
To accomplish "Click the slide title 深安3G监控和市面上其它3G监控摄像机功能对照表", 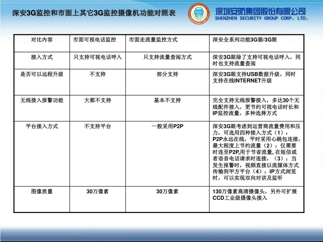I will [x=94, y=13].
